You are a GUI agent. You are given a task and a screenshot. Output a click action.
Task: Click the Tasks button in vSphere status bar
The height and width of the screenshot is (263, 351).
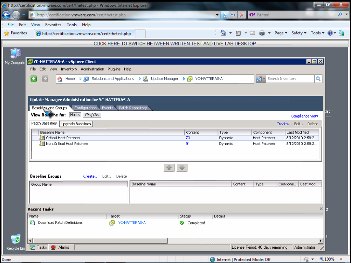[39, 247]
